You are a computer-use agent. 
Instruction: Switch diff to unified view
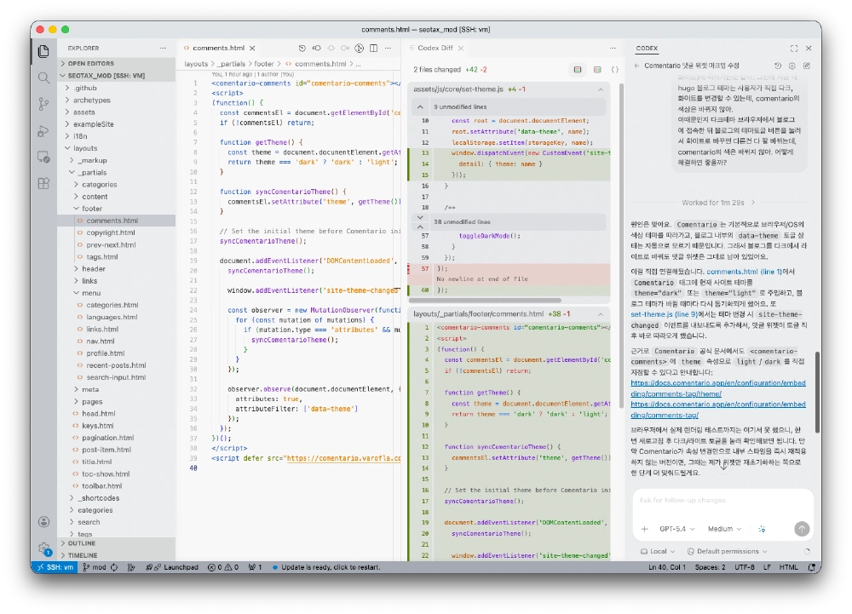pyautogui.click(x=578, y=69)
